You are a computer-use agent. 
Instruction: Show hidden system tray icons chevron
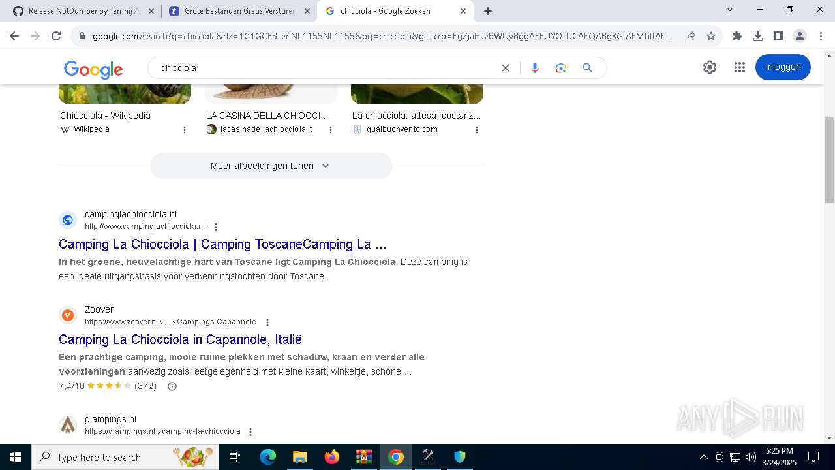[703, 457]
